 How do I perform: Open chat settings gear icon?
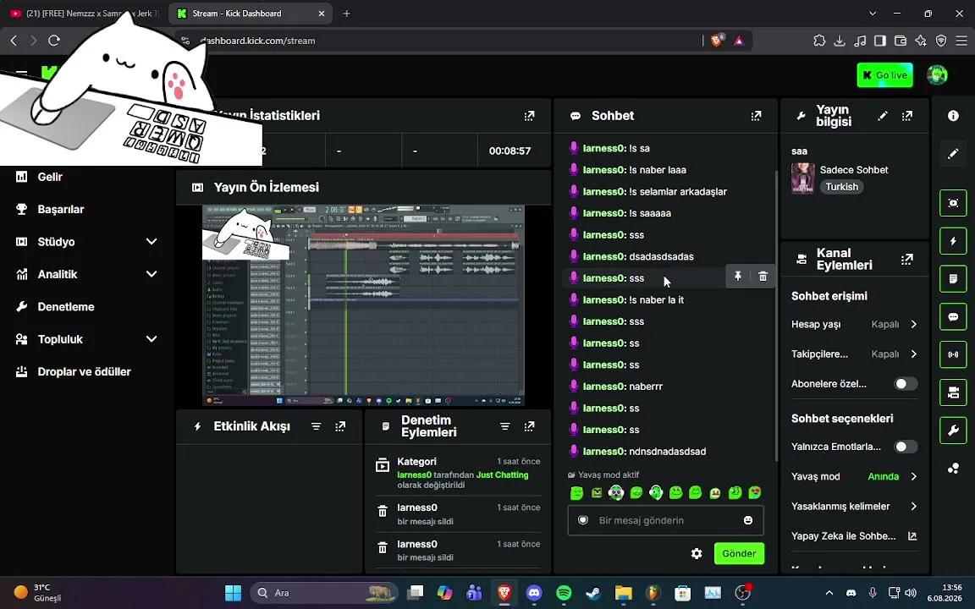(x=697, y=553)
